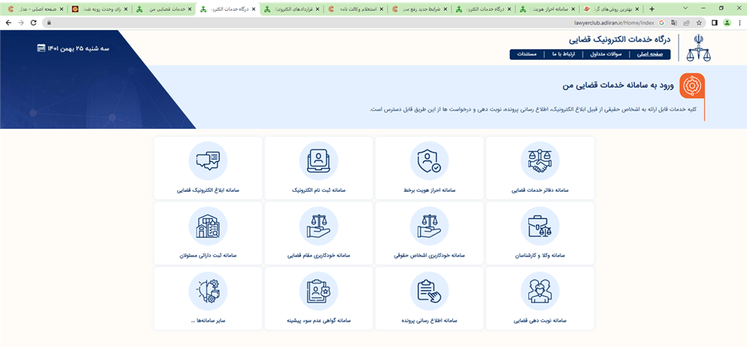Image resolution: width=747 pixels, height=347 pixels.
Task: Open سامانه اطلاع رسانی پرونده clipboard icon
Action: [x=429, y=292]
